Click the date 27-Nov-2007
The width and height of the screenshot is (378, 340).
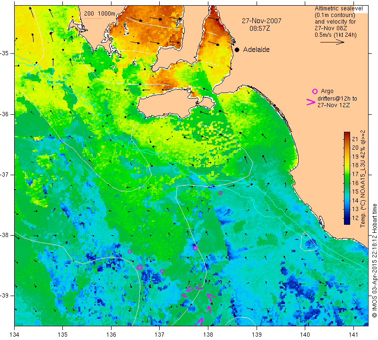262,21
